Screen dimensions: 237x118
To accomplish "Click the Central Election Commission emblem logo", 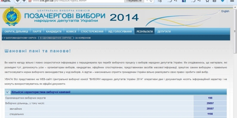I will click(x=12, y=16).
